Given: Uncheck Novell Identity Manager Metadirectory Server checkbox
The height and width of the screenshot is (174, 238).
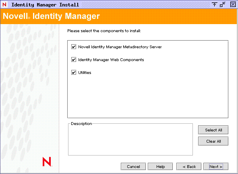Looking at the screenshot, I should (74, 47).
